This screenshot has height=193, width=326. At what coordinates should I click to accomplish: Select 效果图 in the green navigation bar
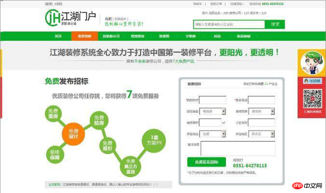(164, 36)
